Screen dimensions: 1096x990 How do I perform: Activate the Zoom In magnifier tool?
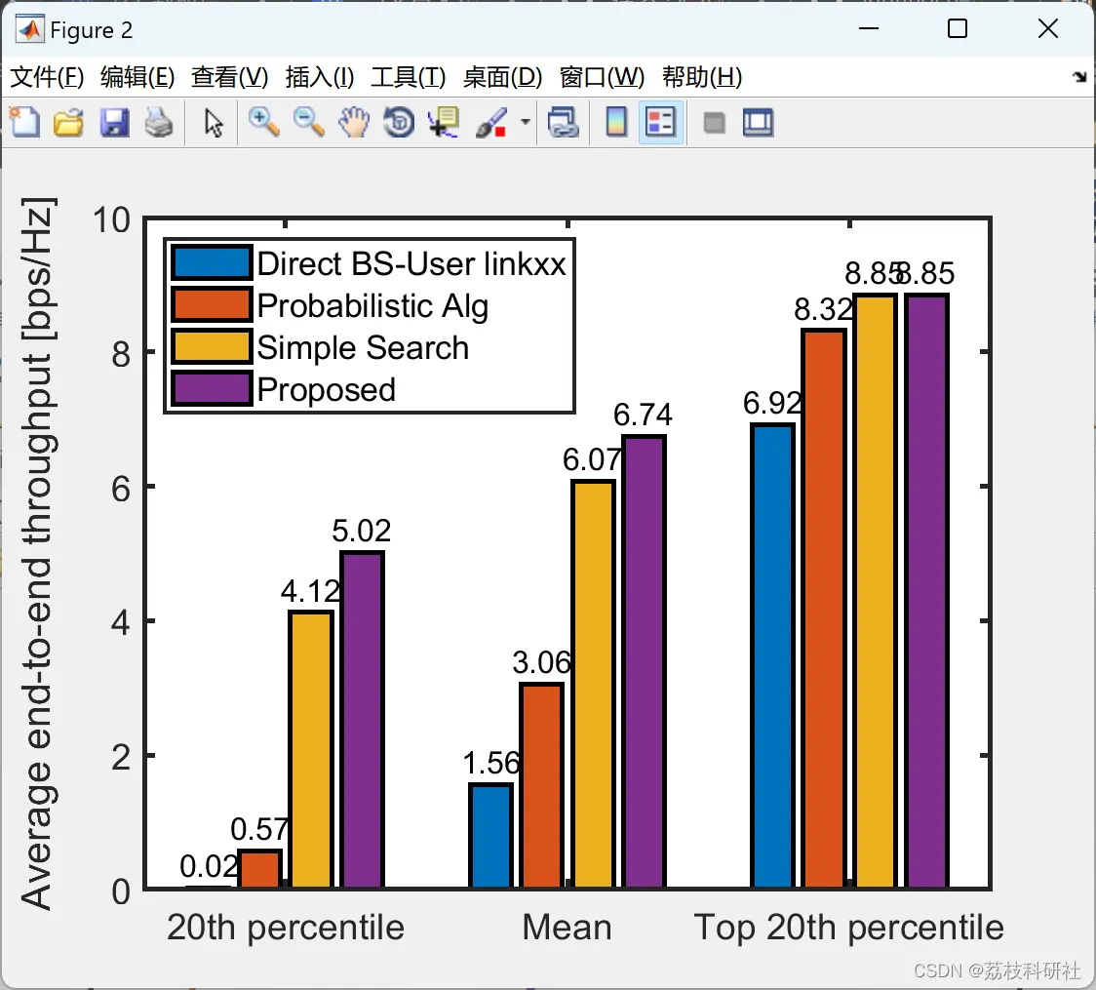point(263,122)
